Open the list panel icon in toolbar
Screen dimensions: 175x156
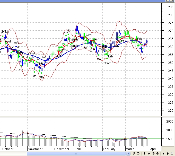click(172, 154)
